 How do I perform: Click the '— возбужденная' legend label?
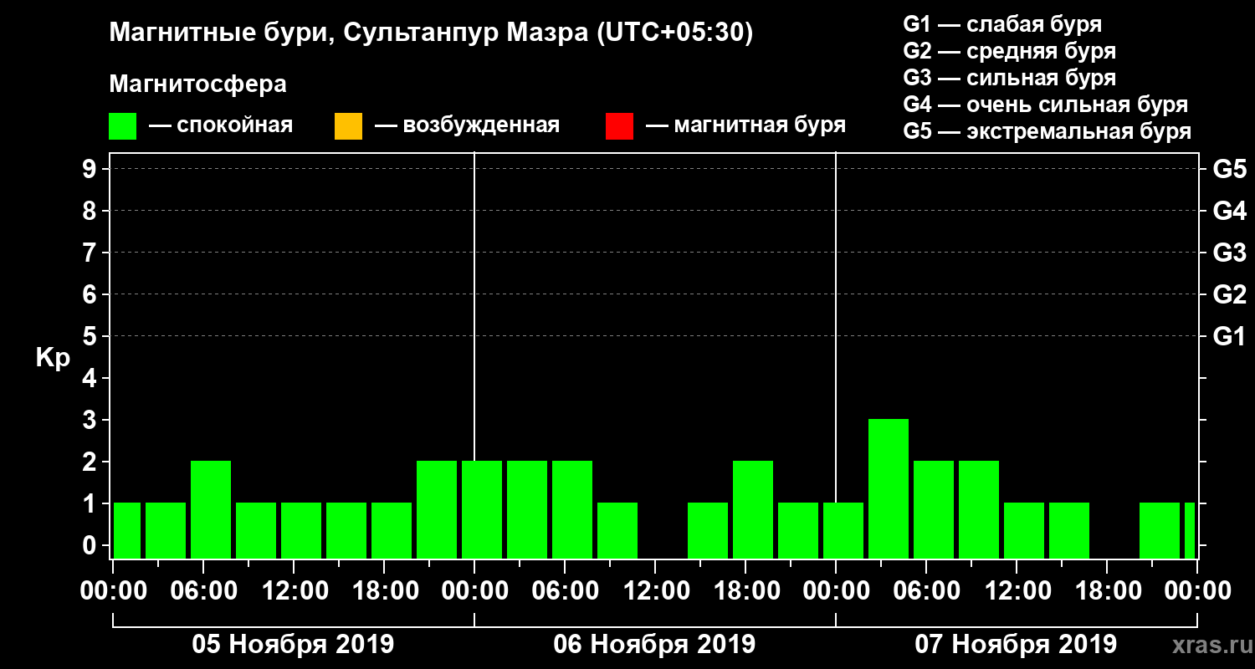(467, 125)
